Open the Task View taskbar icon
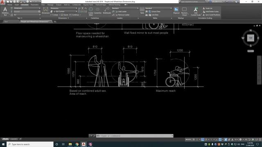The width and height of the screenshot is (262, 147). 63,144
